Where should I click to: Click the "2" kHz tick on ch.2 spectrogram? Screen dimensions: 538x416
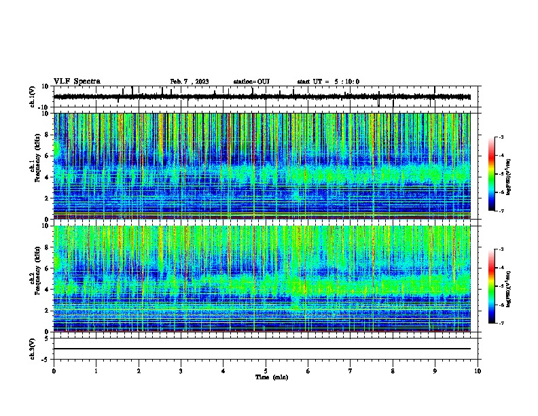click(47, 311)
